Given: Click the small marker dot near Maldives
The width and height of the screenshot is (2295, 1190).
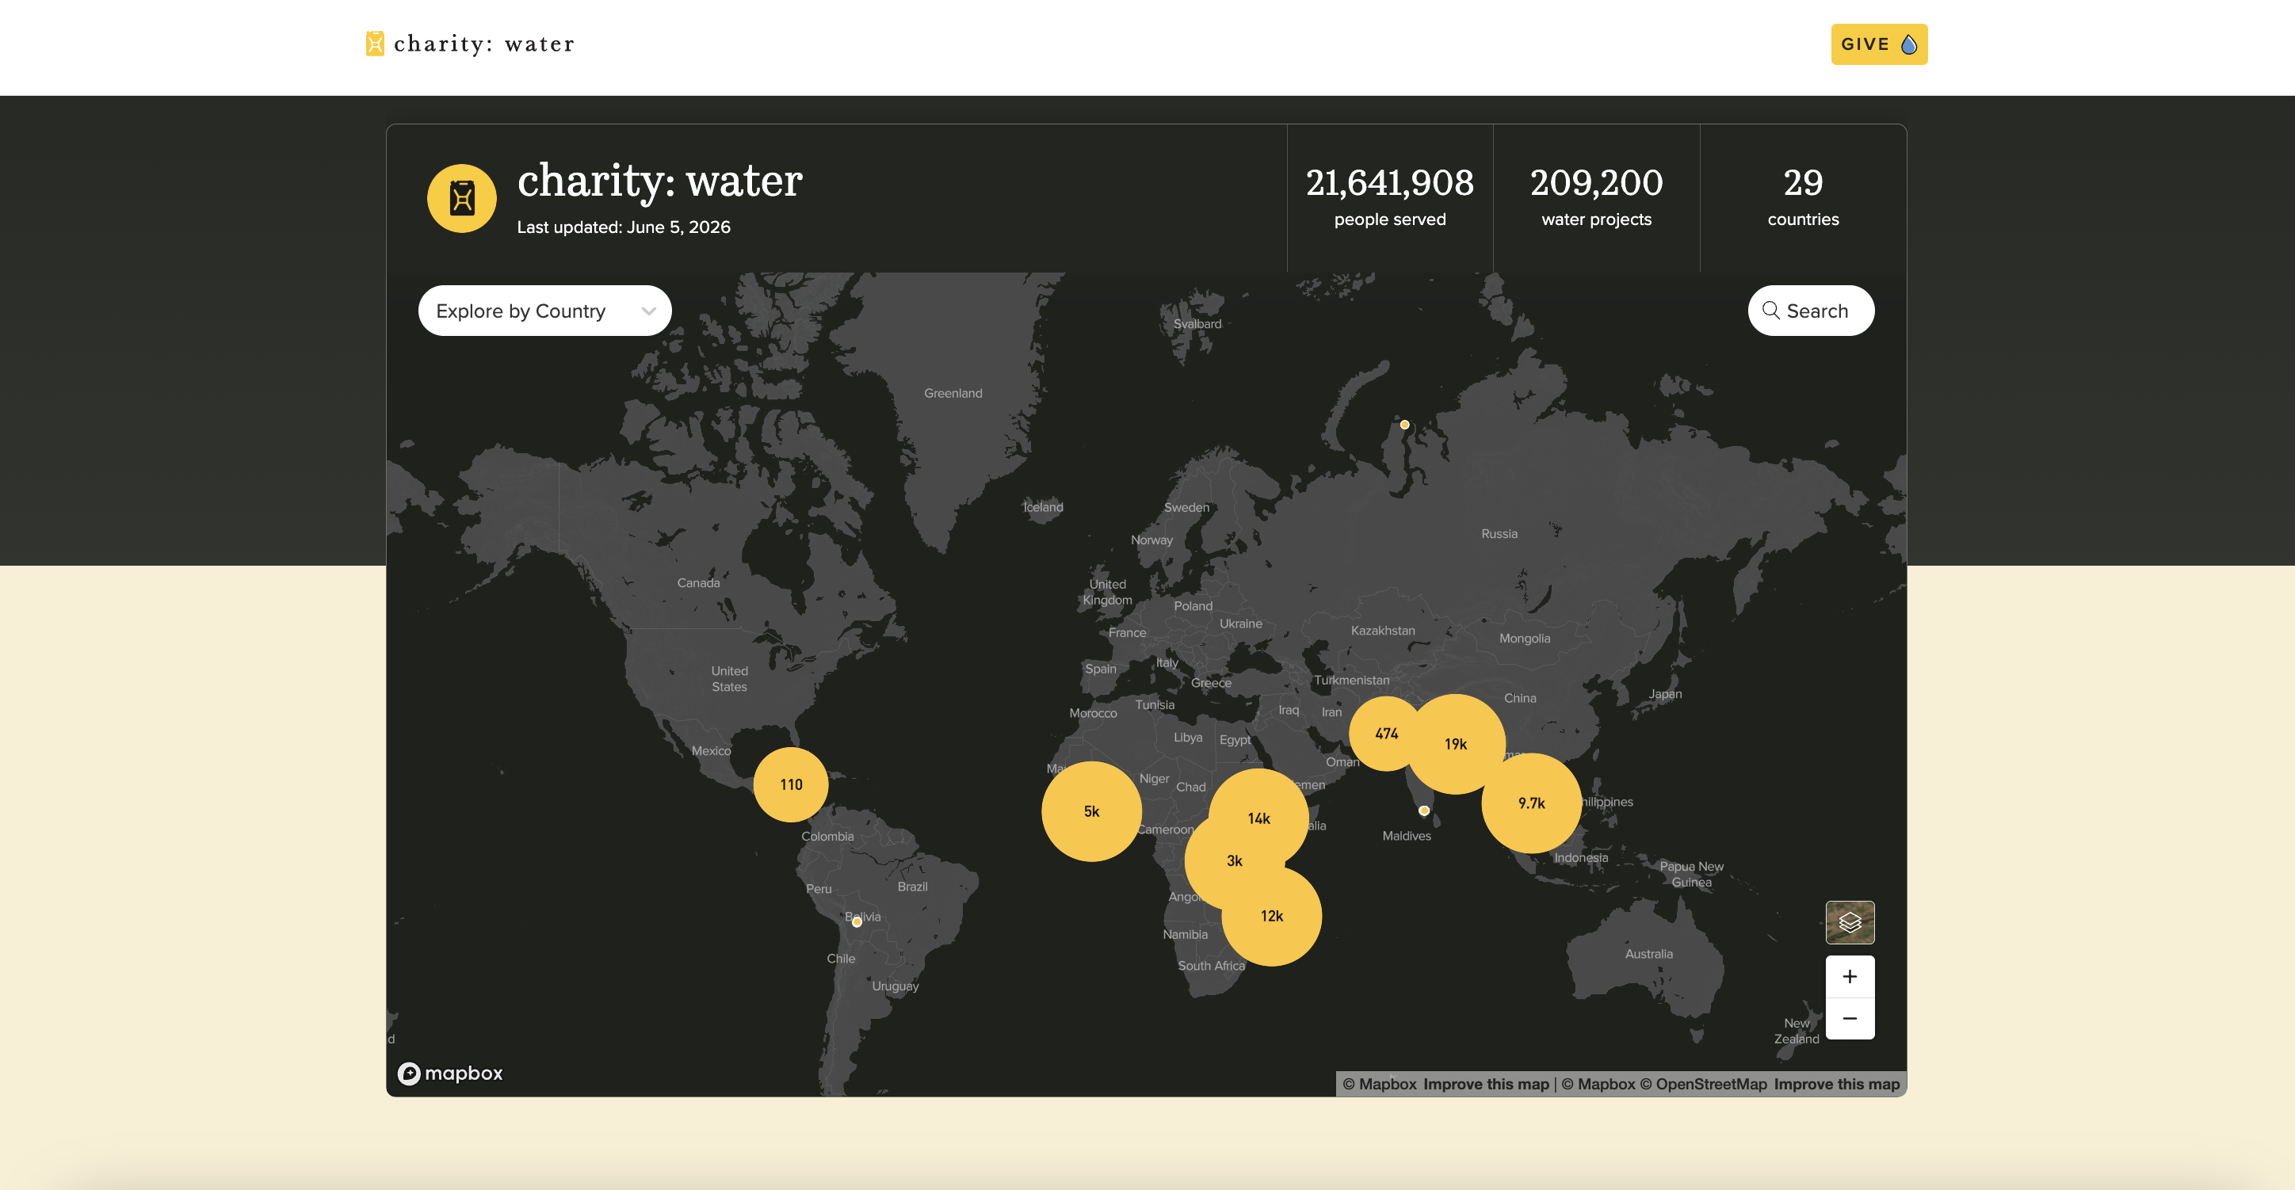Looking at the screenshot, I should coord(1424,810).
